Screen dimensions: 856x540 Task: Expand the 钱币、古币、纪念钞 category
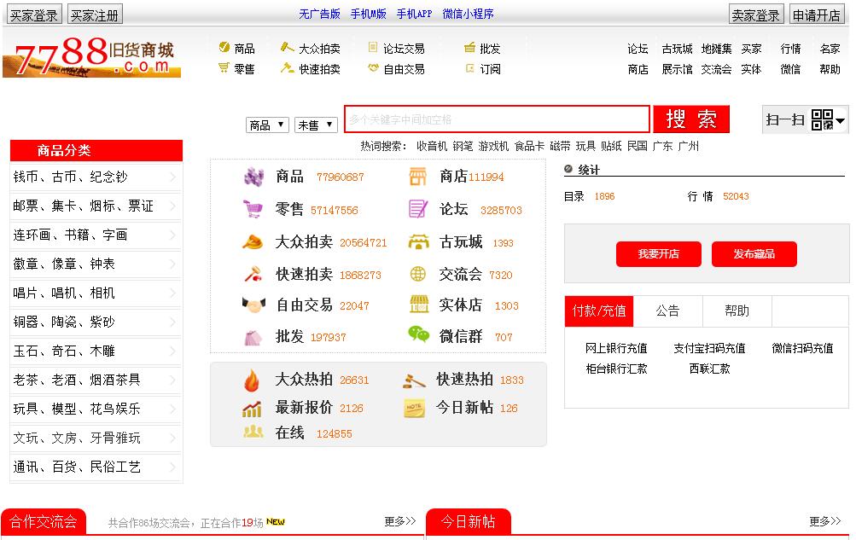coord(96,177)
